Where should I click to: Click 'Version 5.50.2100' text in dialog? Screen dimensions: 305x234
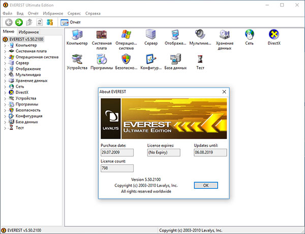pyautogui.click(x=146, y=179)
